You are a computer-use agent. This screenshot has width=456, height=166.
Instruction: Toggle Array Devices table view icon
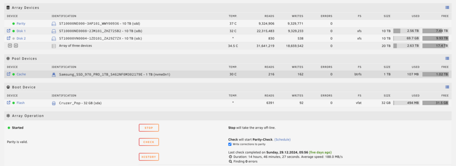[447, 8]
